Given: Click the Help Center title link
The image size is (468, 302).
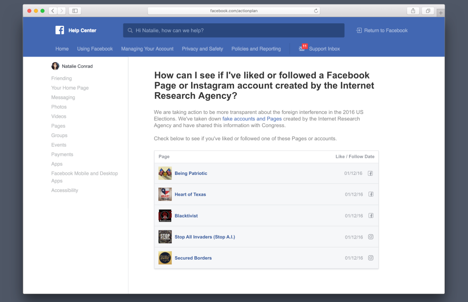Looking at the screenshot, I should [x=82, y=30].
